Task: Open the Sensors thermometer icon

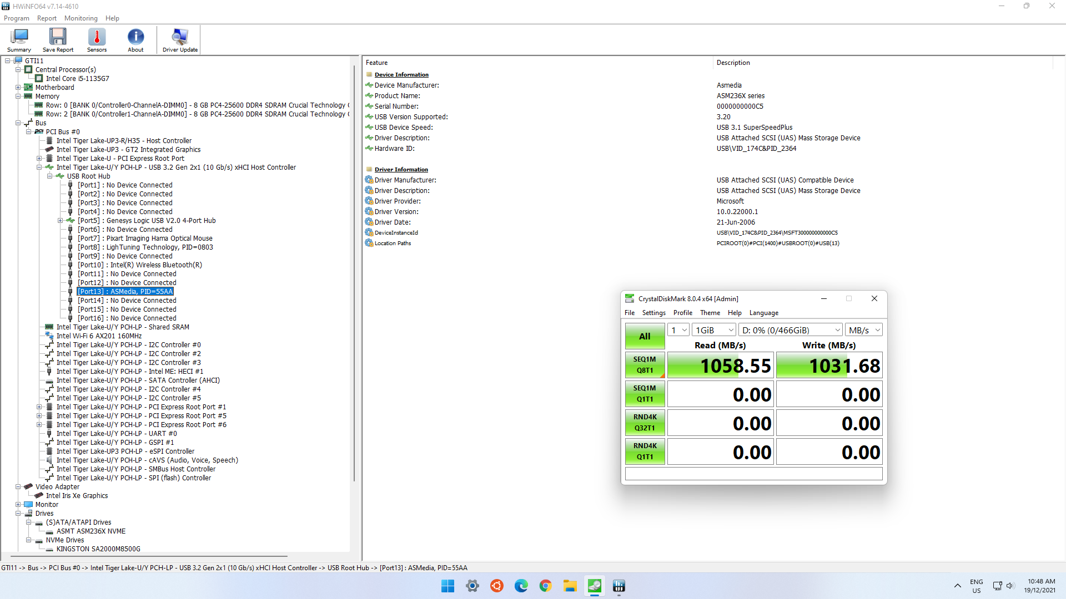Action: pyautogui.click(x=97, y=40)
